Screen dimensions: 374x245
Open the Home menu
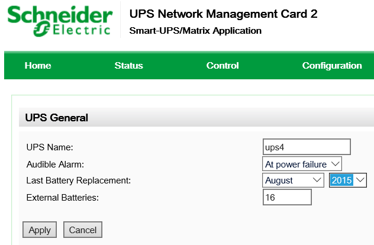(x=38, y=66)
